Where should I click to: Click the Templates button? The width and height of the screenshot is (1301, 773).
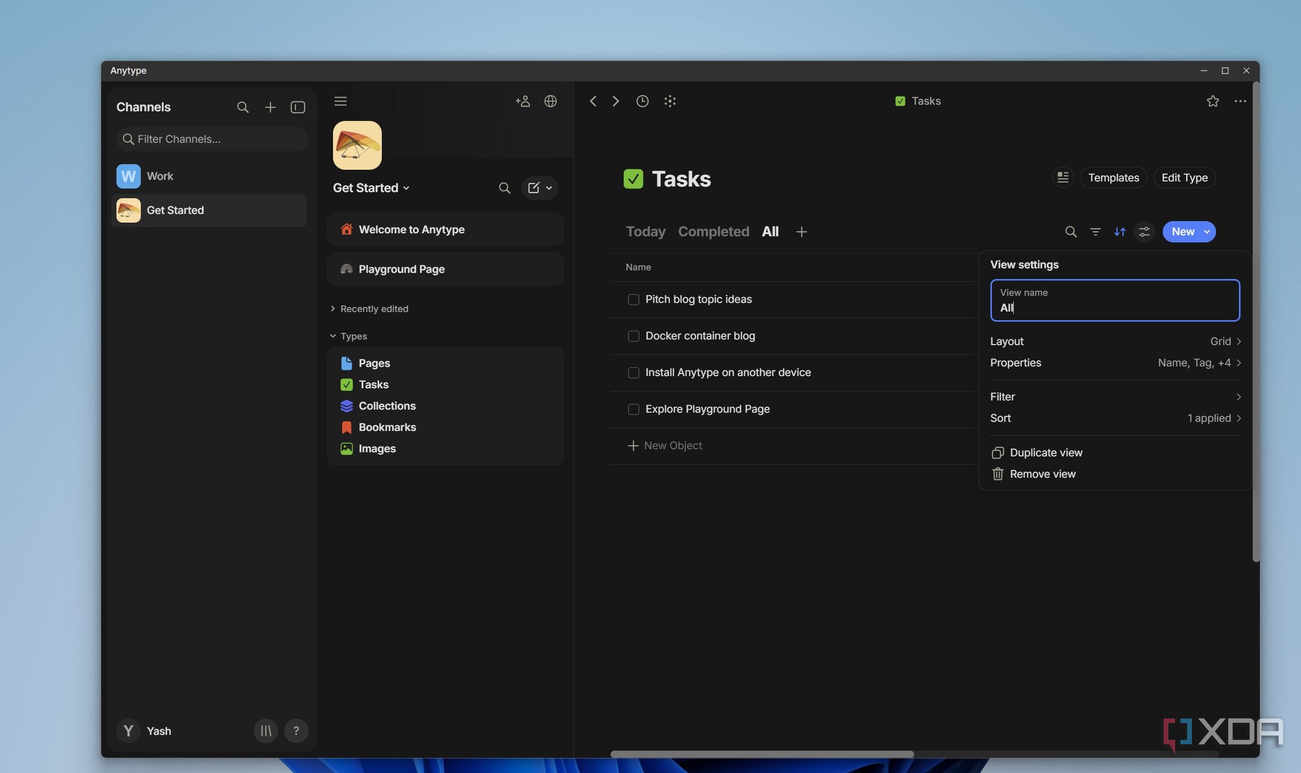(1113, 178)
